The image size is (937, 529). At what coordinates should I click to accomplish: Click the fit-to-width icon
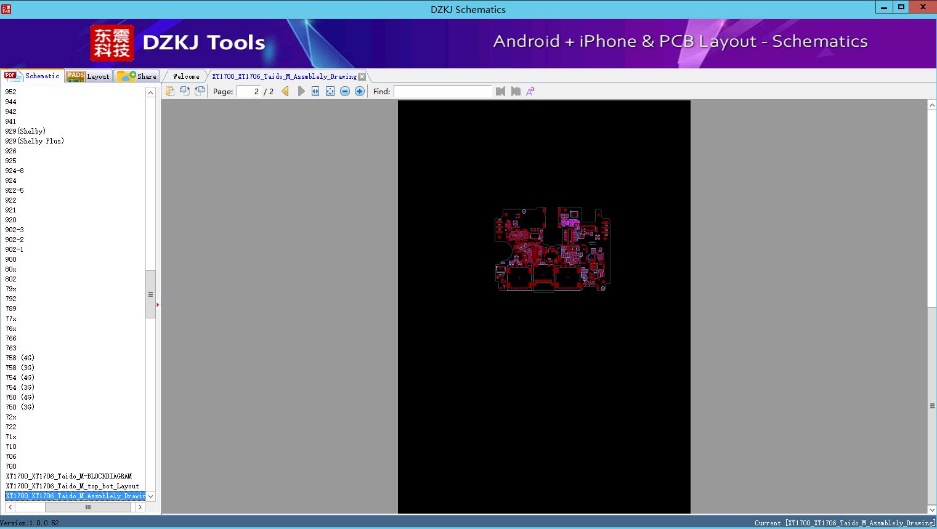[315, 91]
